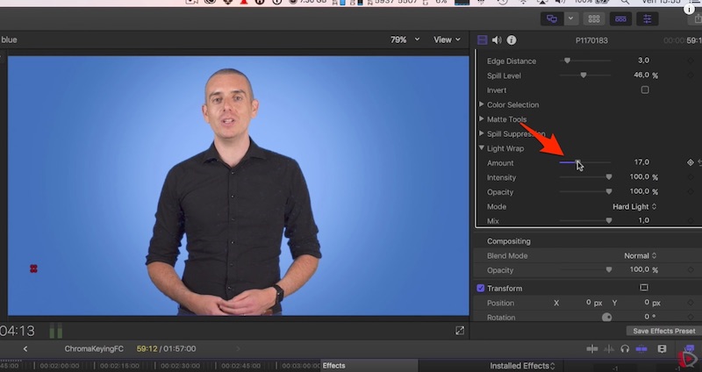Click the Save Effects Preset button
Viewport: 702px width, 372px height.
(664, 331)
